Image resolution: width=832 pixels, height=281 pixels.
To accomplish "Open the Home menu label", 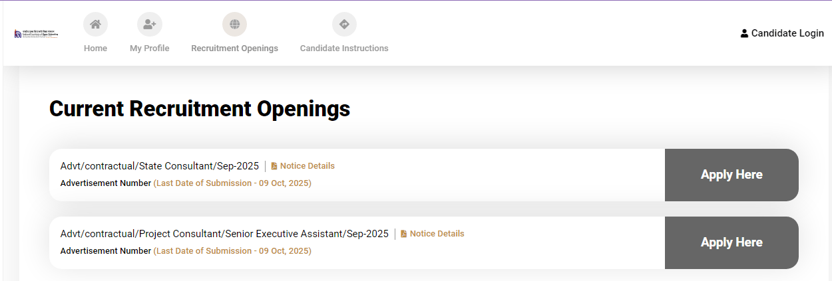I will point(95,48).
